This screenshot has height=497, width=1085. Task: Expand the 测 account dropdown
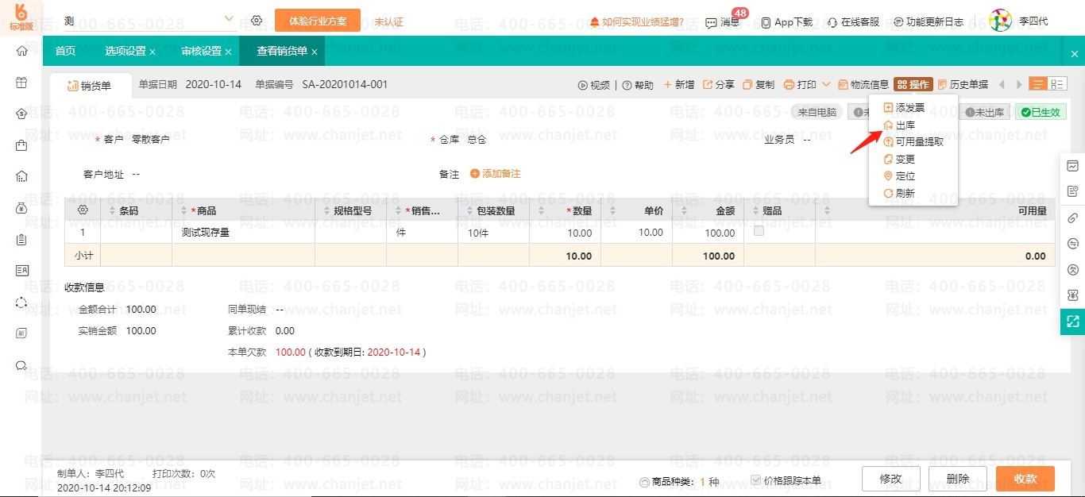(x=229, y=19)
